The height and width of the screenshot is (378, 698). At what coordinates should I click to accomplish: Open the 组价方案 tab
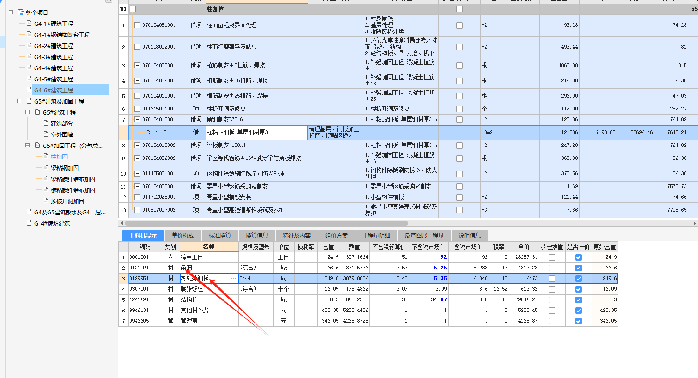pyautogui.click(x=337, y=236)
